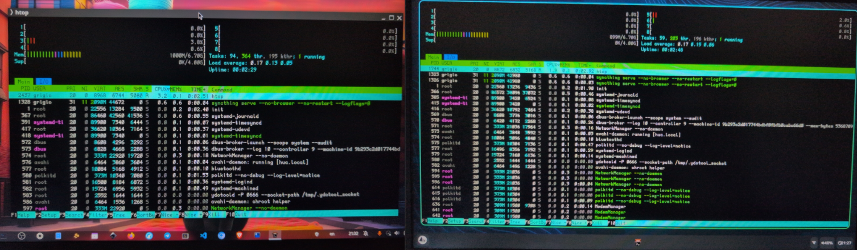Viewport: 857px width, 250px height.
Task: Open Telegram in the left taskbar
Action: [x=167, y=235]
